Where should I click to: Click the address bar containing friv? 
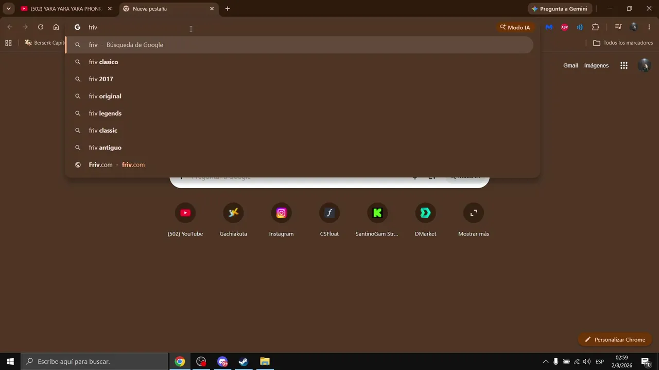pyautogui.click(x=288, y=27)
